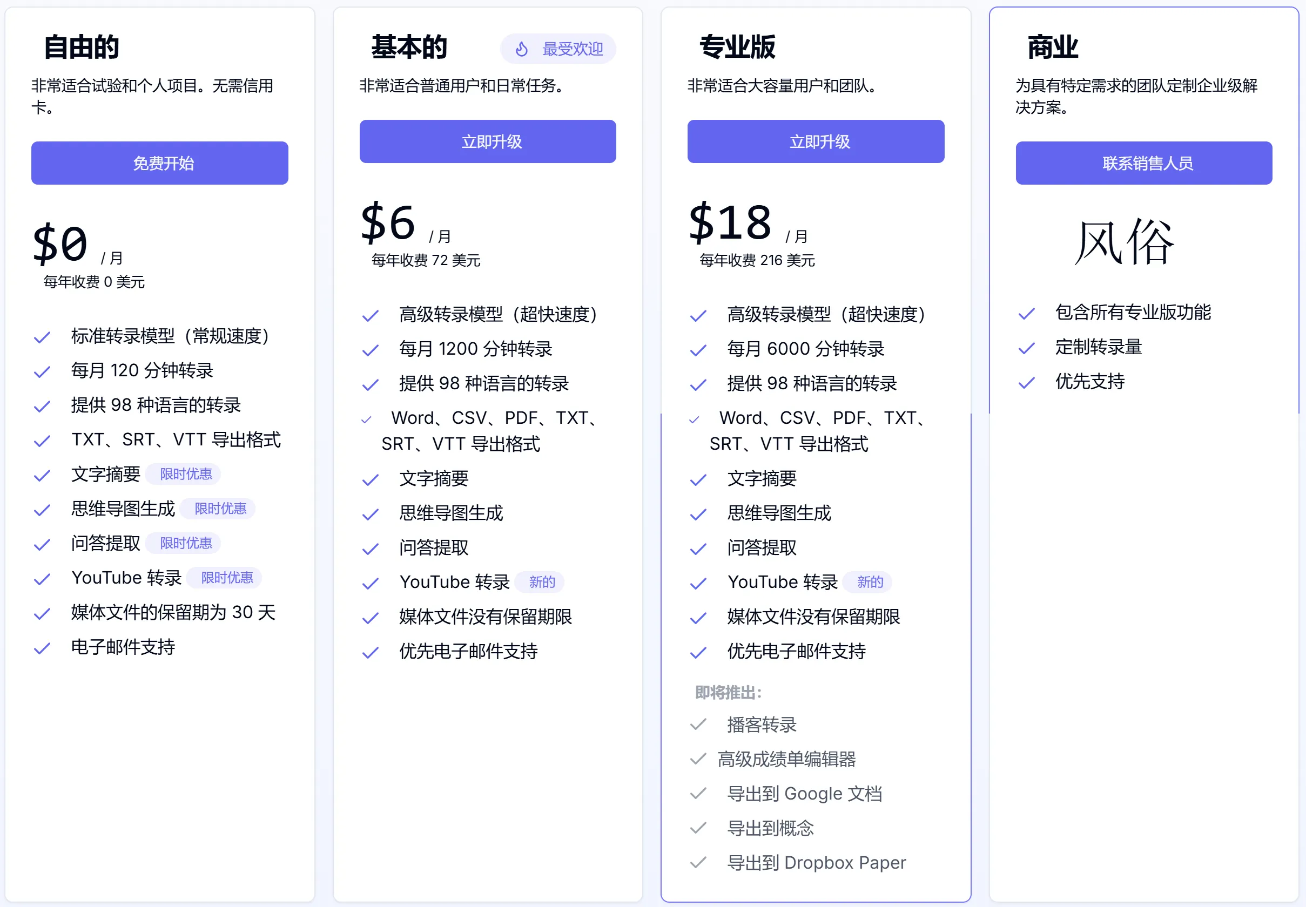This screenshot has height=907, width=1306.
Task: Click checkmark beside 每月 6000 分钟转录
Action: pyautogui.click(x=698, y=350)
